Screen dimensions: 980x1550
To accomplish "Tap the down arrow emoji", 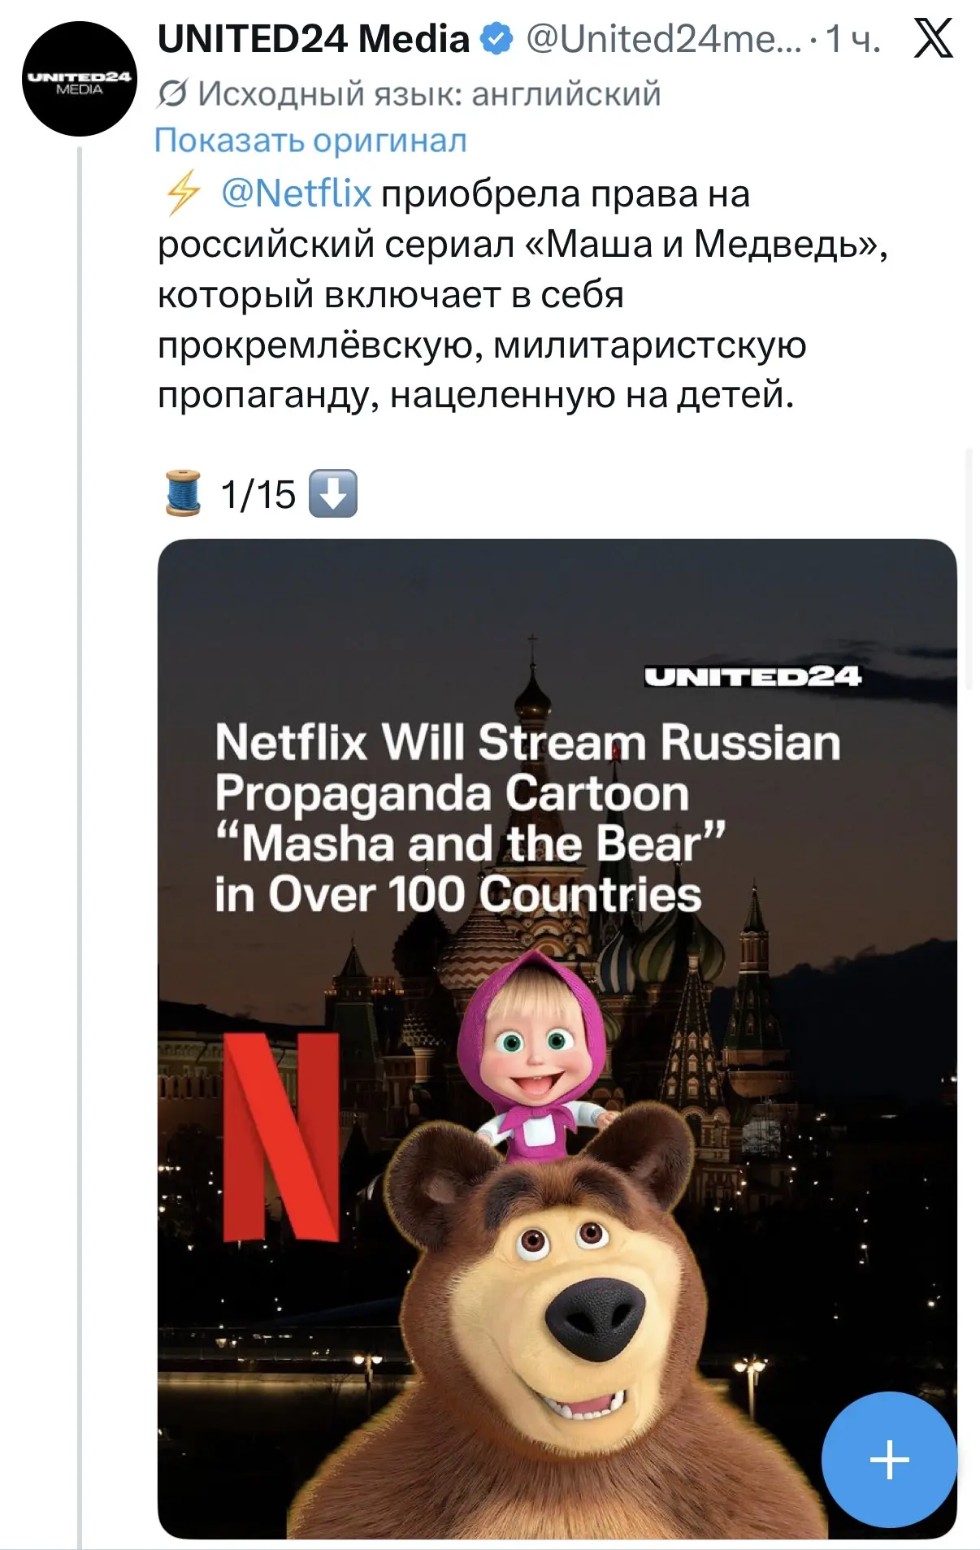I will point(333,493).
